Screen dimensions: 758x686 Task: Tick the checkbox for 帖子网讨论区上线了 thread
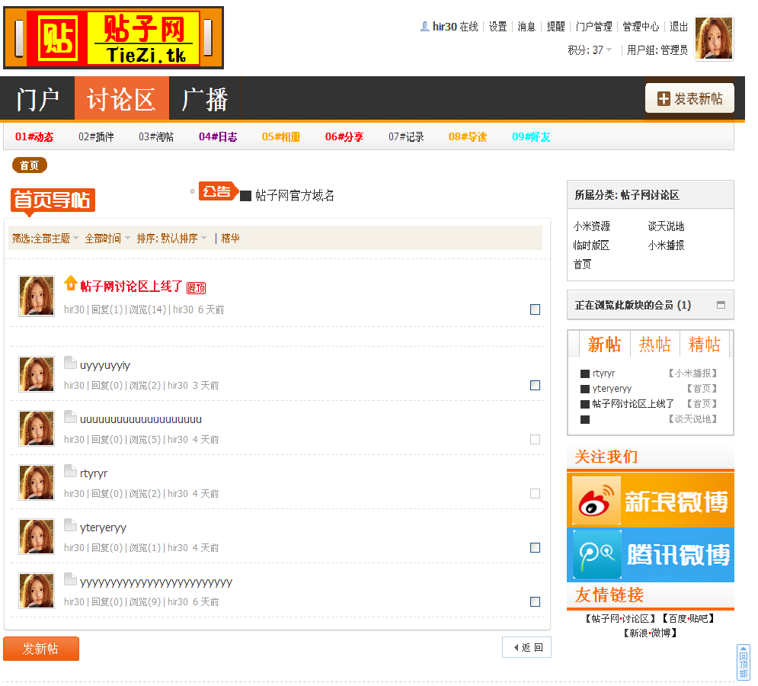535,309
